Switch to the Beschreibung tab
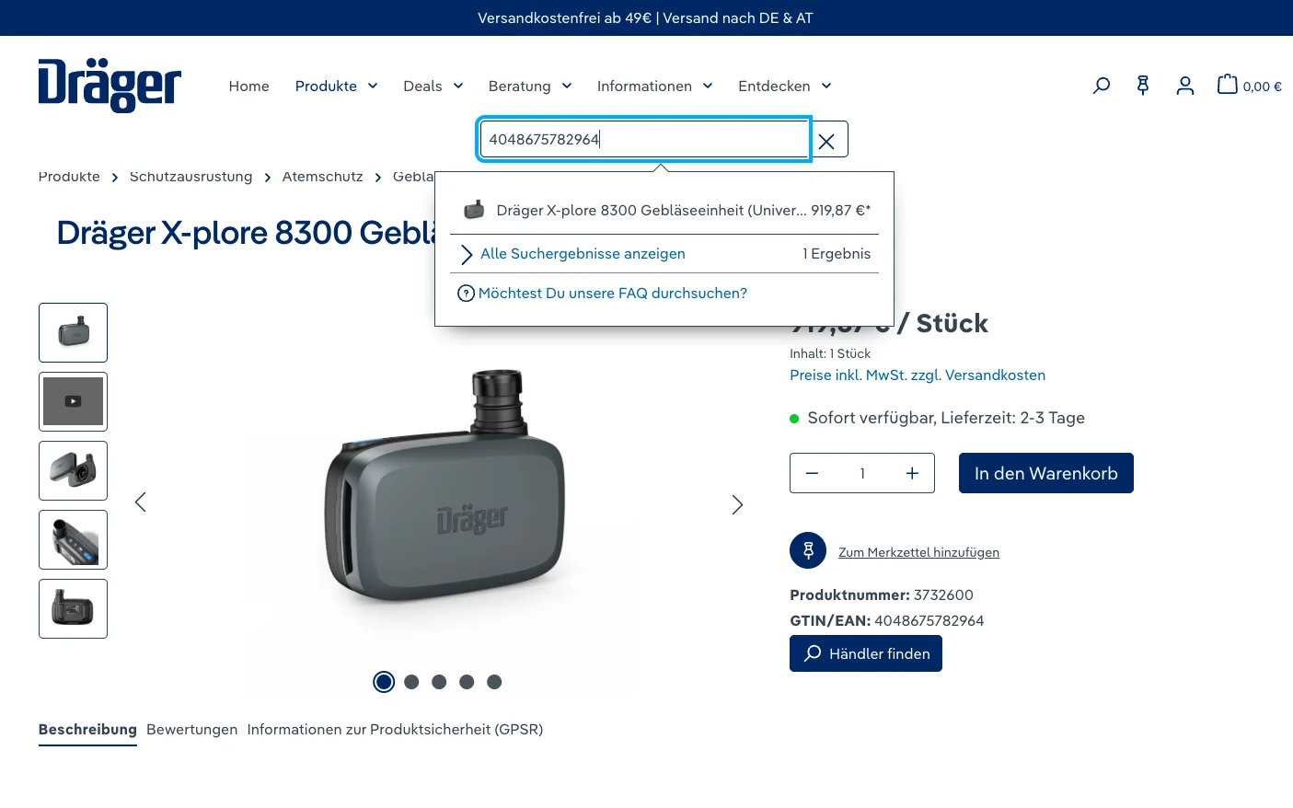Viewport: 1293px width, 808px height. [87, 730]
